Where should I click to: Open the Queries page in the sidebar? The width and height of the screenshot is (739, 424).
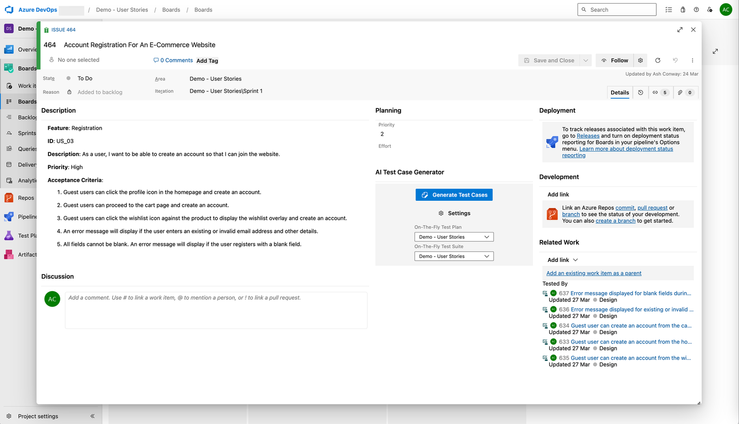[21, 149]
